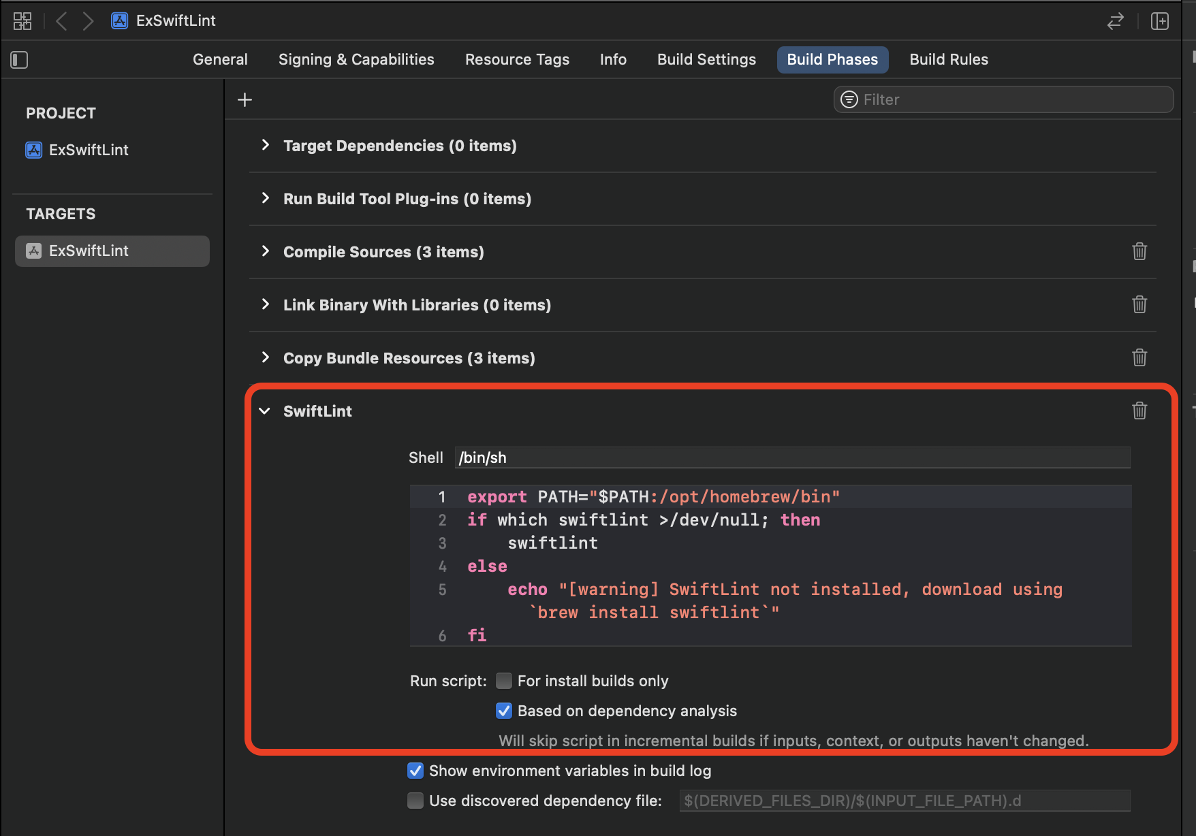Click script line 3 swiftlint command
This screenshot has height=836, width=1196.
click(552, 543)
